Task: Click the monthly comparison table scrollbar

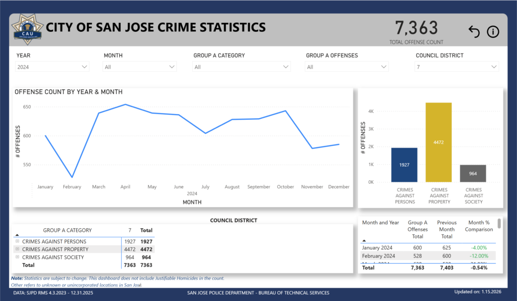Action: click(x=499, y=224)
